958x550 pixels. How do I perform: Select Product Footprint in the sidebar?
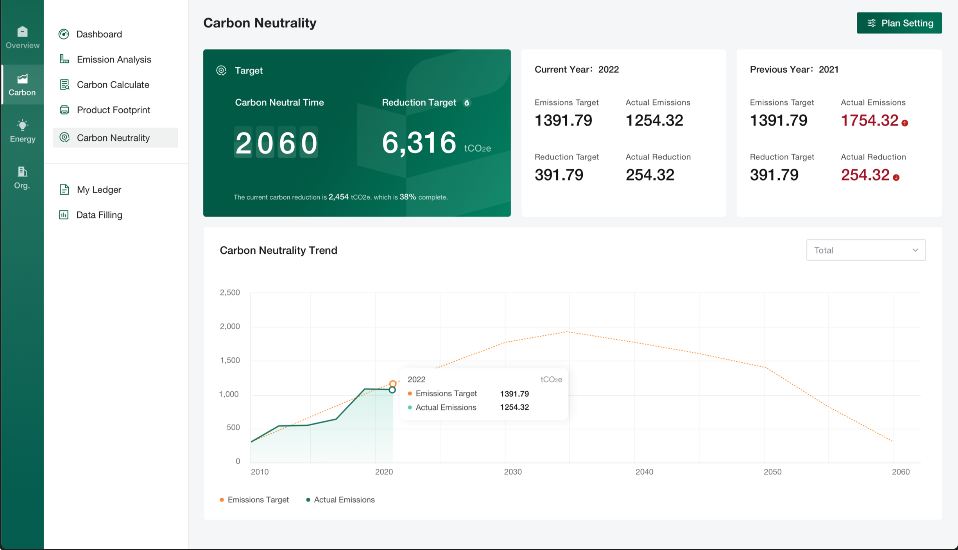pyautogui.click(x=113, y=110)
